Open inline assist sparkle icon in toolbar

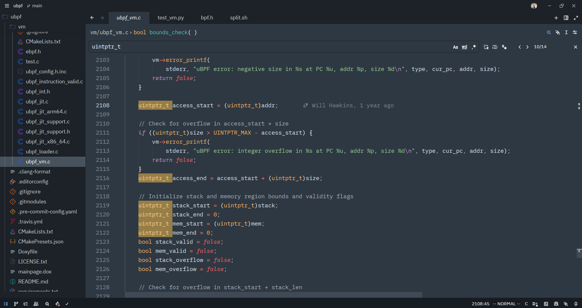click(558, 33)
